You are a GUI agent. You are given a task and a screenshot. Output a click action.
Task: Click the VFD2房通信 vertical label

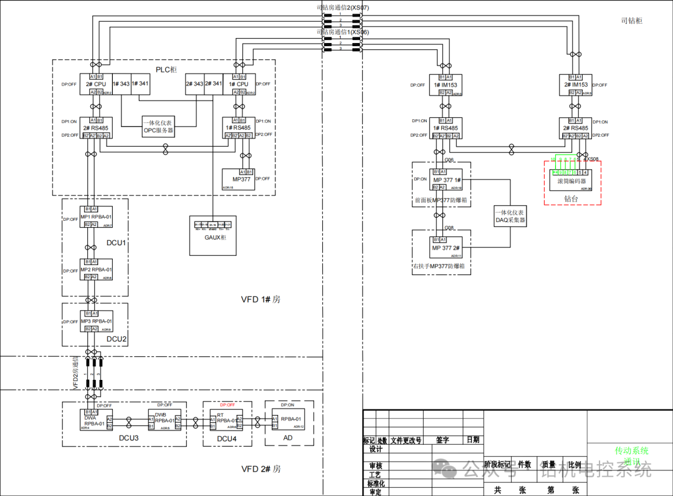(x=75, y=373)
